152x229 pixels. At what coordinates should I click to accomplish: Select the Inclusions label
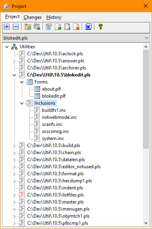coord(45,103)
